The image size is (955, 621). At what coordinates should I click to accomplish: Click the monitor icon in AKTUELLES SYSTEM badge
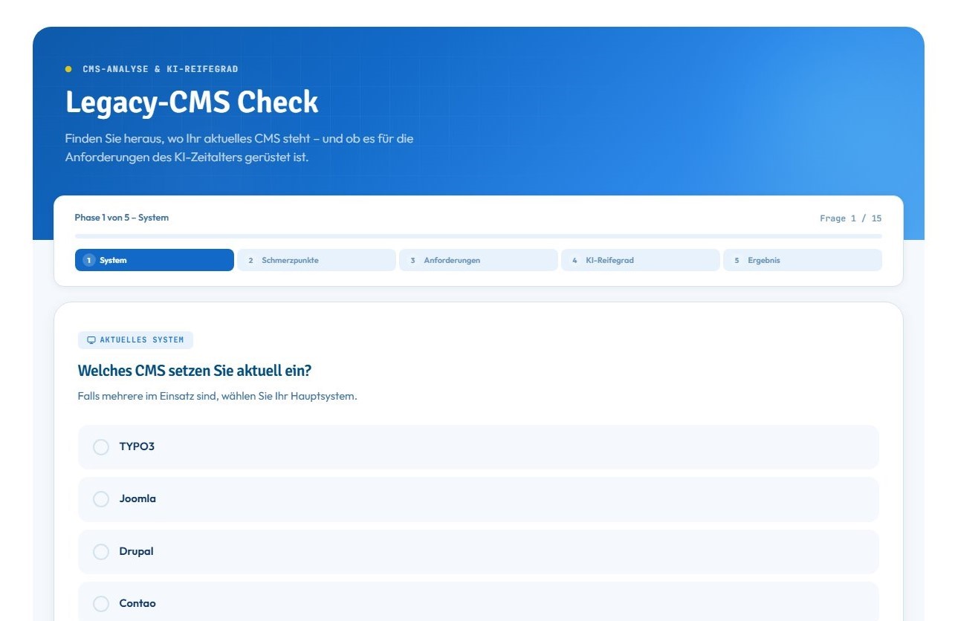[91, 339]
